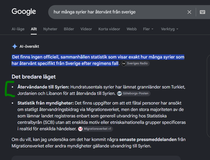Expand the Fler dropdown menu
This screenshot has height=160, width=210.
click(x=148, y=29)
